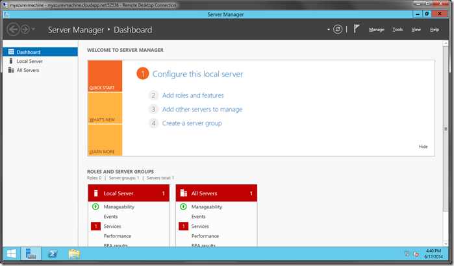
Task: Open File Explorer from the taskbar
Action: point(74,254)
